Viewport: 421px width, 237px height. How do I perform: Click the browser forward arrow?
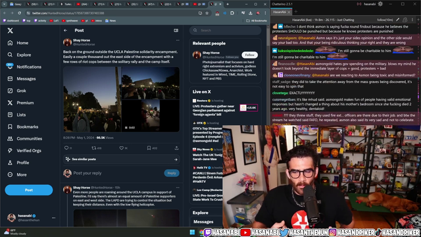(12, 13)
